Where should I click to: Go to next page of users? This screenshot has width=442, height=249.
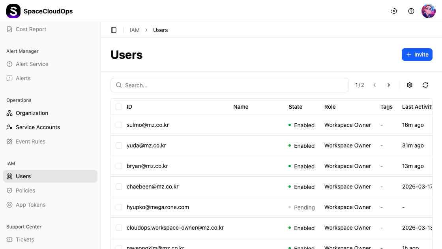[389, 85]
